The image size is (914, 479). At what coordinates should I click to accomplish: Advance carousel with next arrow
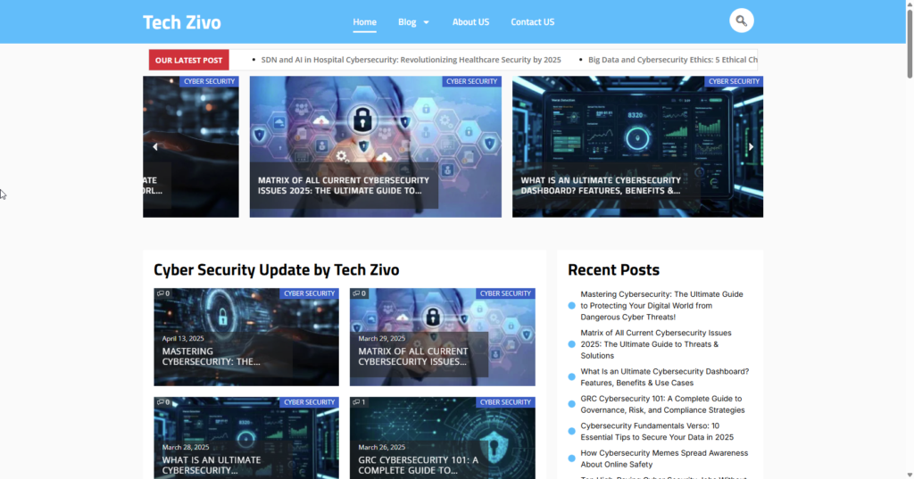(751, 147)
